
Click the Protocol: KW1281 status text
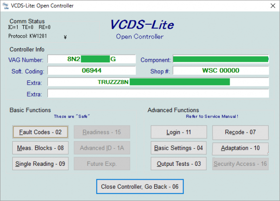[28, 36]
